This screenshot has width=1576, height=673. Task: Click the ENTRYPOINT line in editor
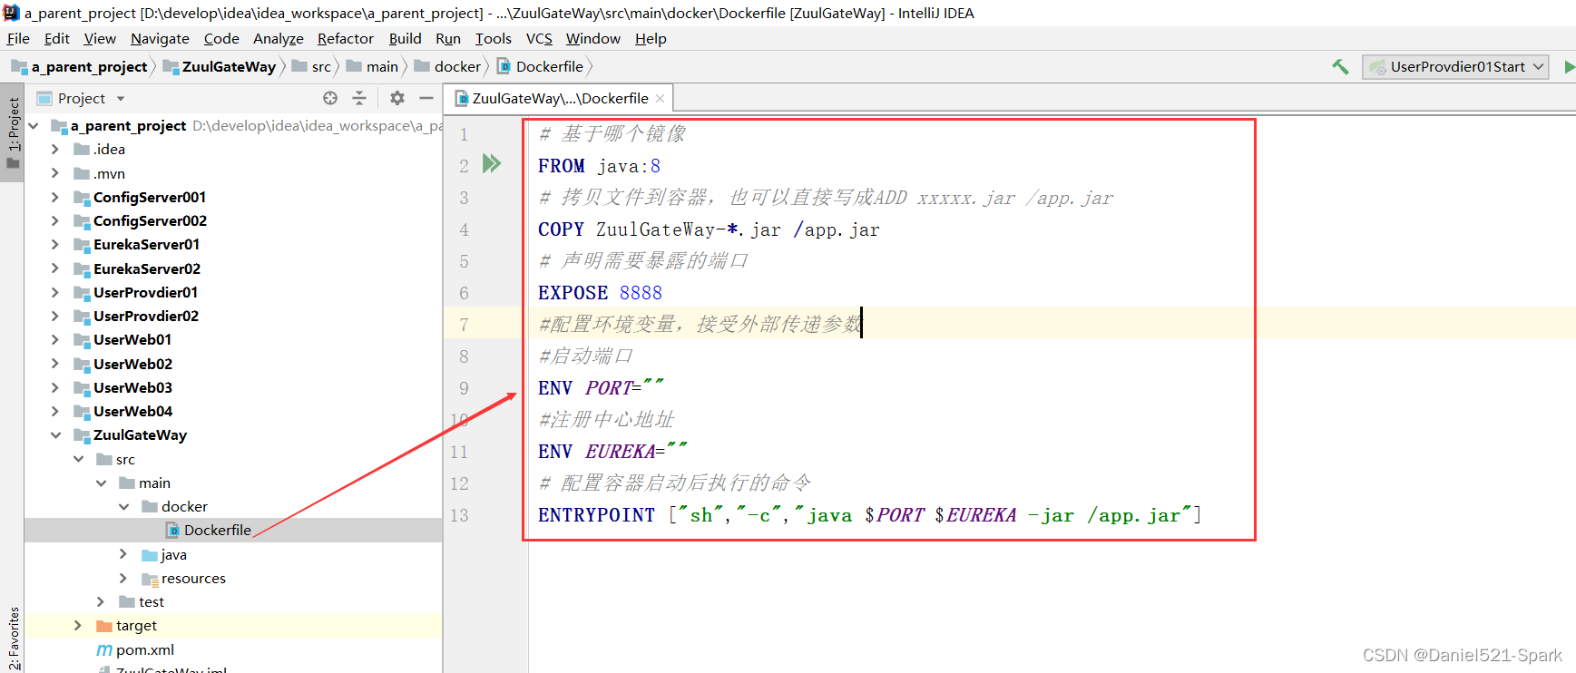(x=869, y=515)
